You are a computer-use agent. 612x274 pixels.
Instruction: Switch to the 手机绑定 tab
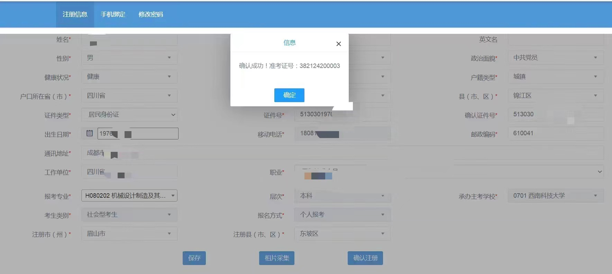tap(113, 14)
